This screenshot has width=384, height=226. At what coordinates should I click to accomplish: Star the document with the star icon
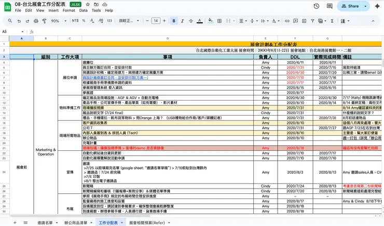click(88, 4)
